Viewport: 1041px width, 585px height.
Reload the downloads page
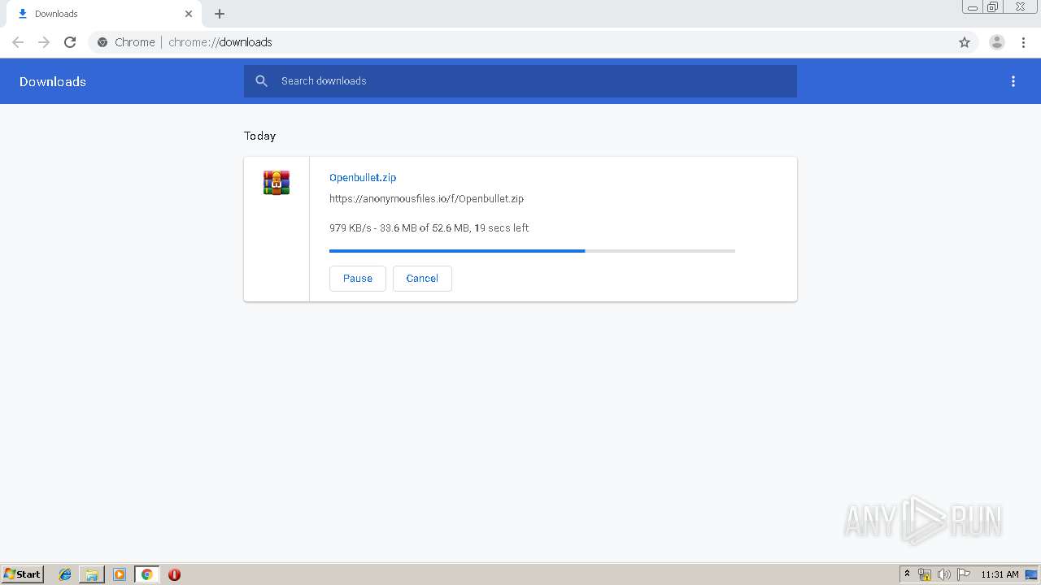70,42
